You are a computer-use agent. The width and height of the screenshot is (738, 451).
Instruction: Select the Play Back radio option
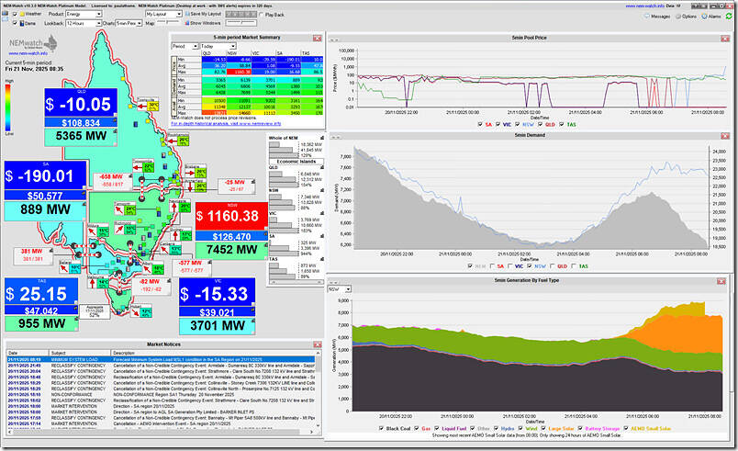tap(262, 15)
